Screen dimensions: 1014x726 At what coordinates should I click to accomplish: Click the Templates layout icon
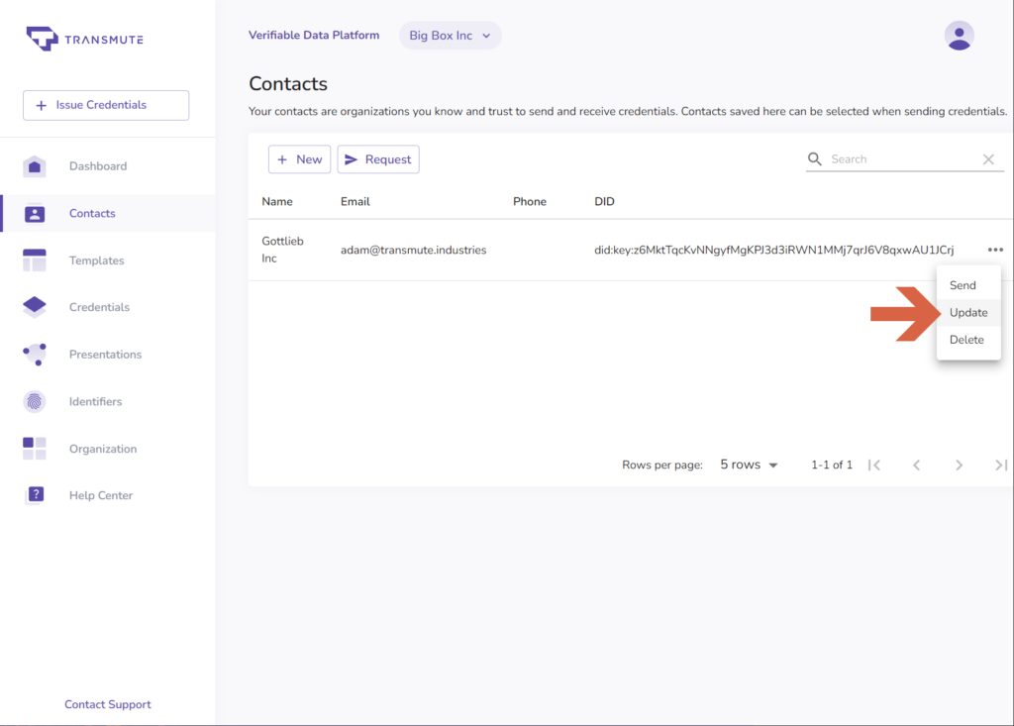pos(35,260)
